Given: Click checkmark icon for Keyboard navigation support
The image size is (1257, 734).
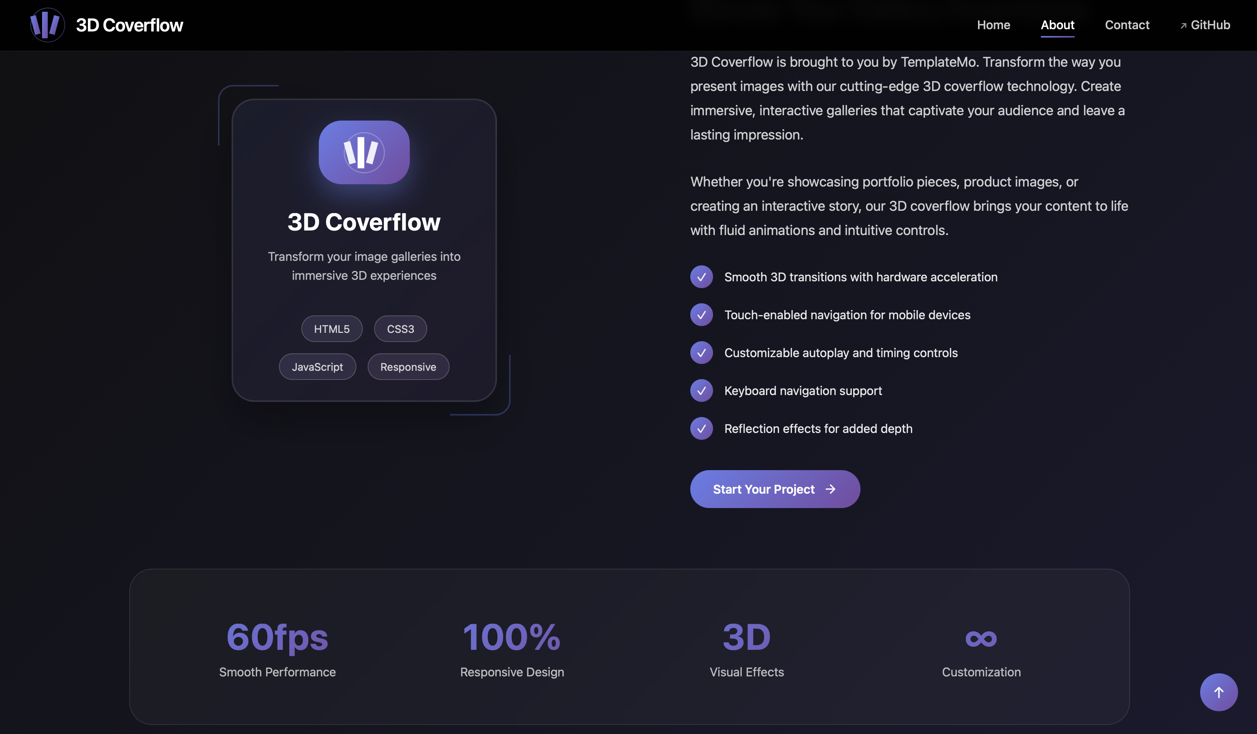Looking at the screenshot, I should tap(701, 391).
